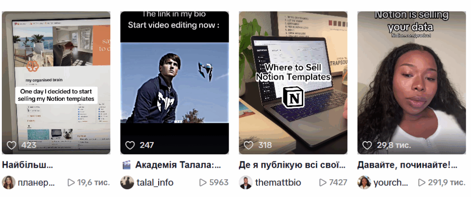This screenshot has height=197, width=471.
Task: Open the thematthbio username link
Action: click(x=278, y=183)
